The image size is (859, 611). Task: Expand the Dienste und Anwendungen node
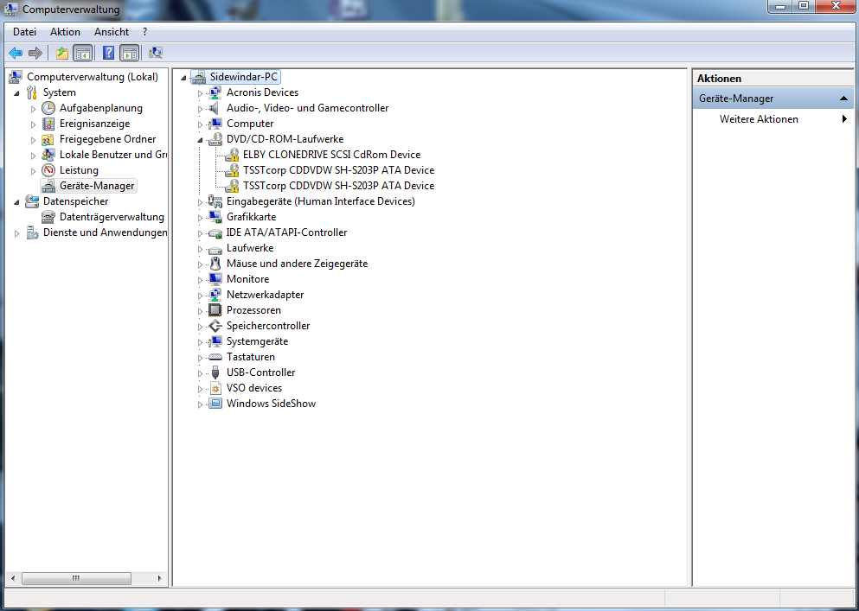(x=17, y=233)
